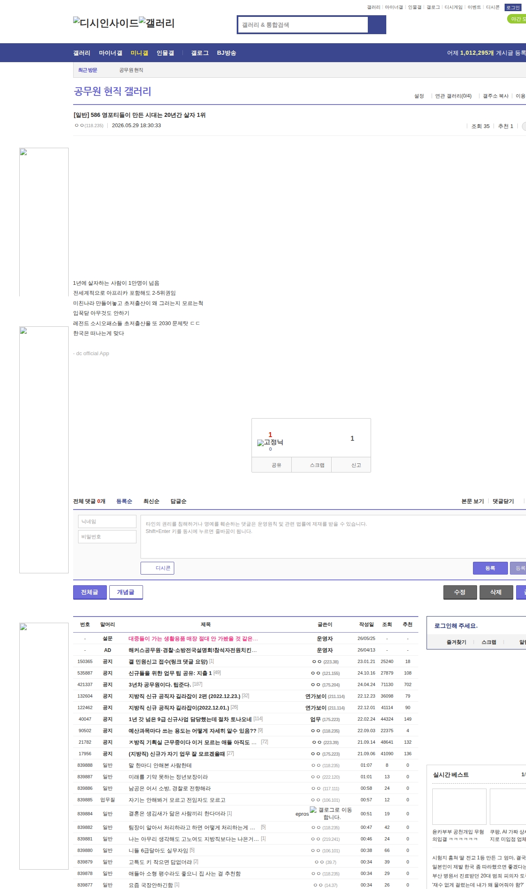Click 댓글닫기 toggle link
The image size is (526, 889).
tap(503, 501)
